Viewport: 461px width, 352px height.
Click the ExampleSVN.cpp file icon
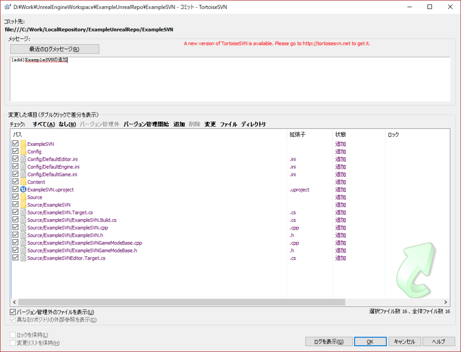tap(23, 228)
